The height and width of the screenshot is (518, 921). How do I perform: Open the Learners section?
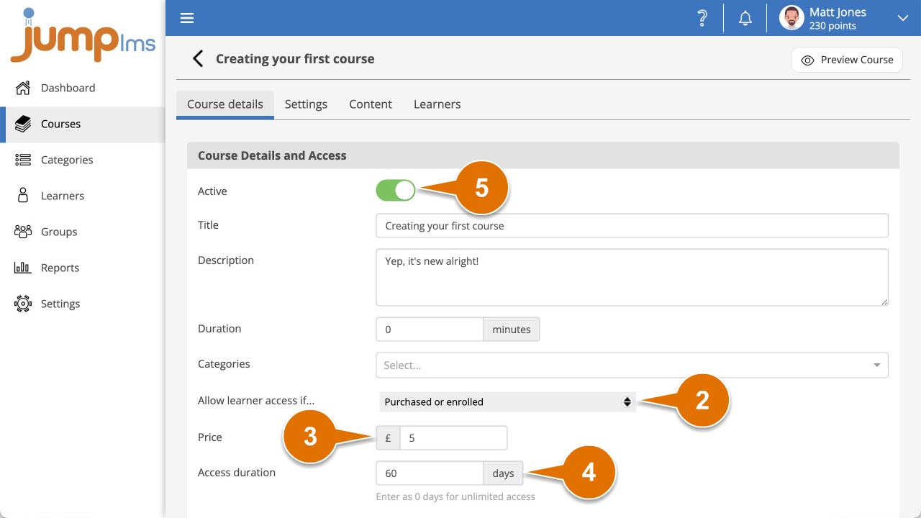(x=62, y=196)
